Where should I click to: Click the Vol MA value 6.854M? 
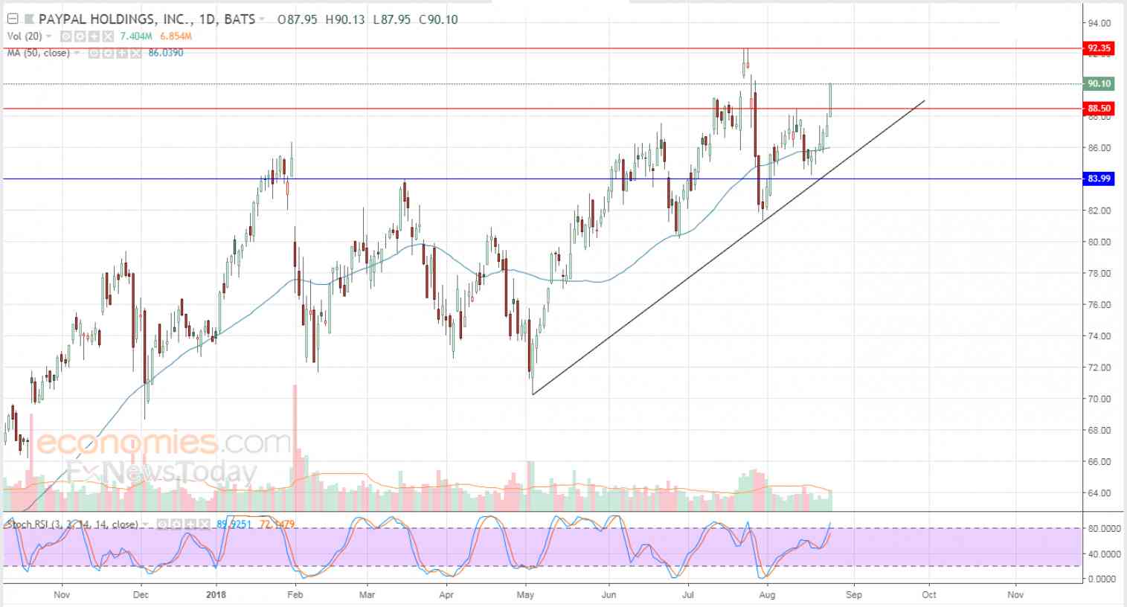(175, 36)
